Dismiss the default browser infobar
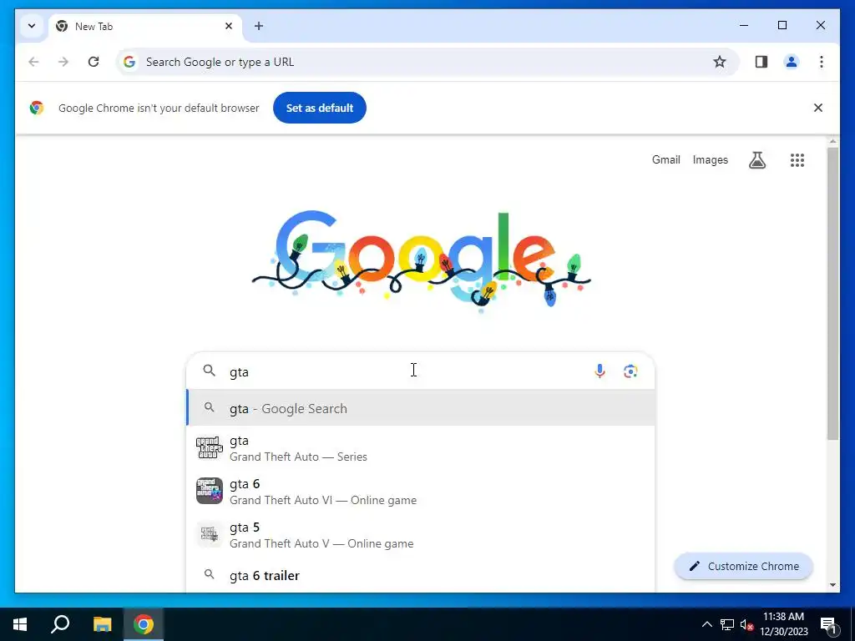This screenshot has width=855, height=641. (x=818, y=108)
